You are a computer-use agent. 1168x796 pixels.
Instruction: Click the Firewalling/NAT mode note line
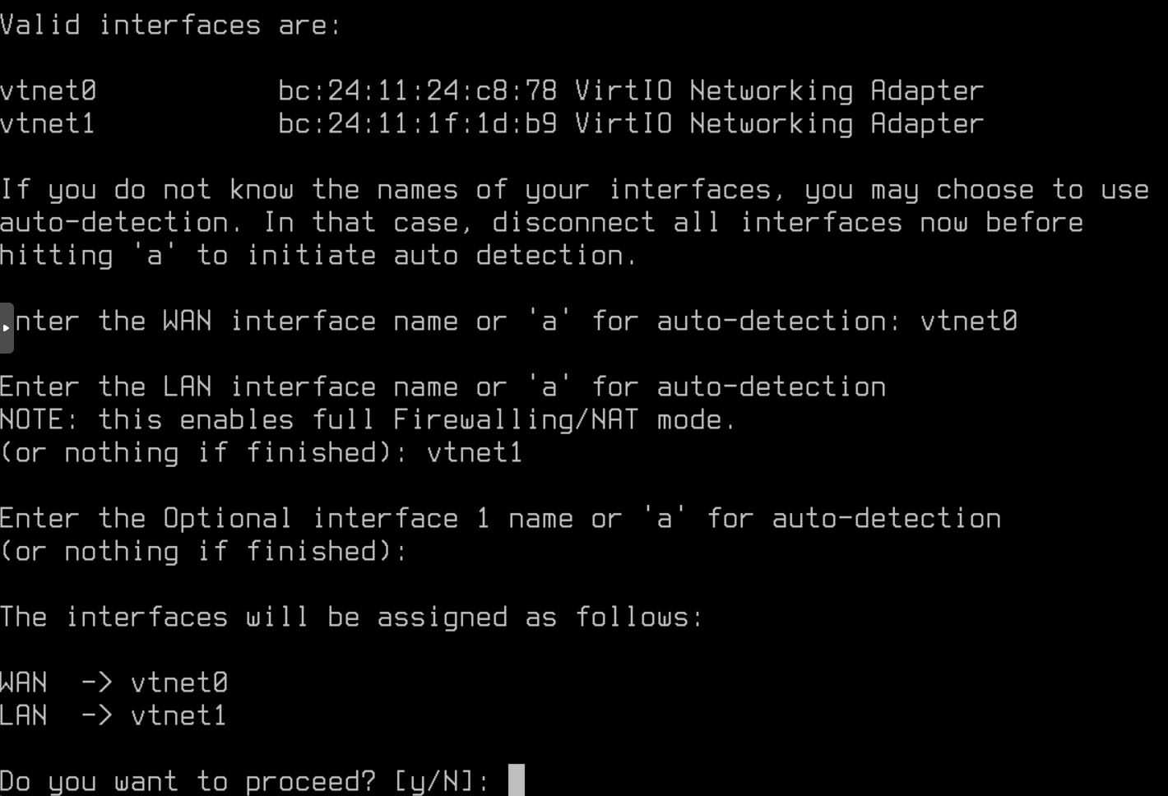(367, 419)
